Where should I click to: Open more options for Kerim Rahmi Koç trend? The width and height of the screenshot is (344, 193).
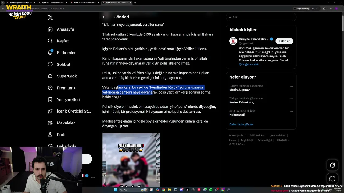tap(291, 99)
